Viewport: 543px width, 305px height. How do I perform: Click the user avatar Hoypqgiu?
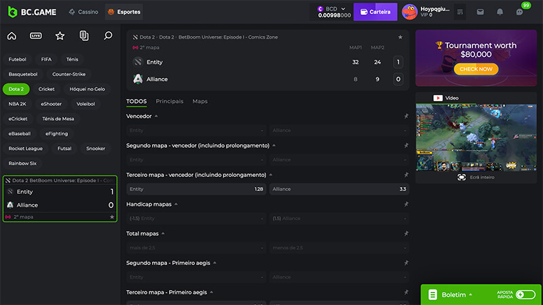409,12
